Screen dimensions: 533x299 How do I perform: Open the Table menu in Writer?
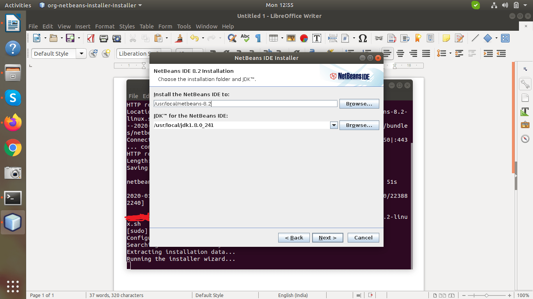[147, 26]
